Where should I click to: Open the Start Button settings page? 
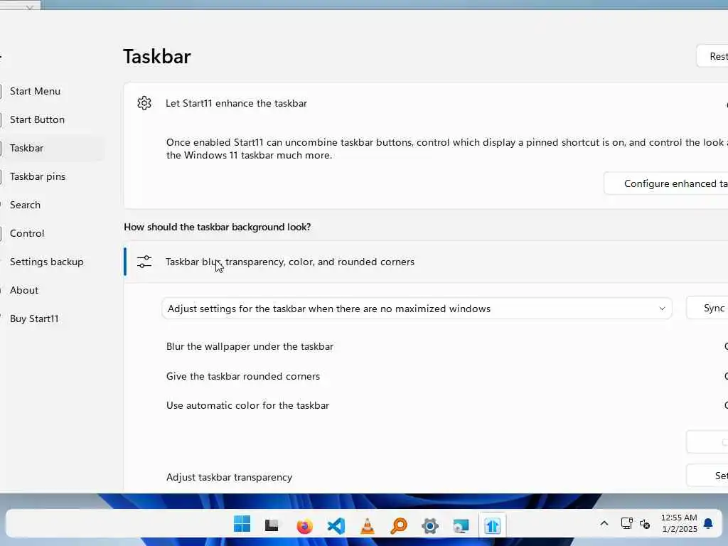coord(37,119)
